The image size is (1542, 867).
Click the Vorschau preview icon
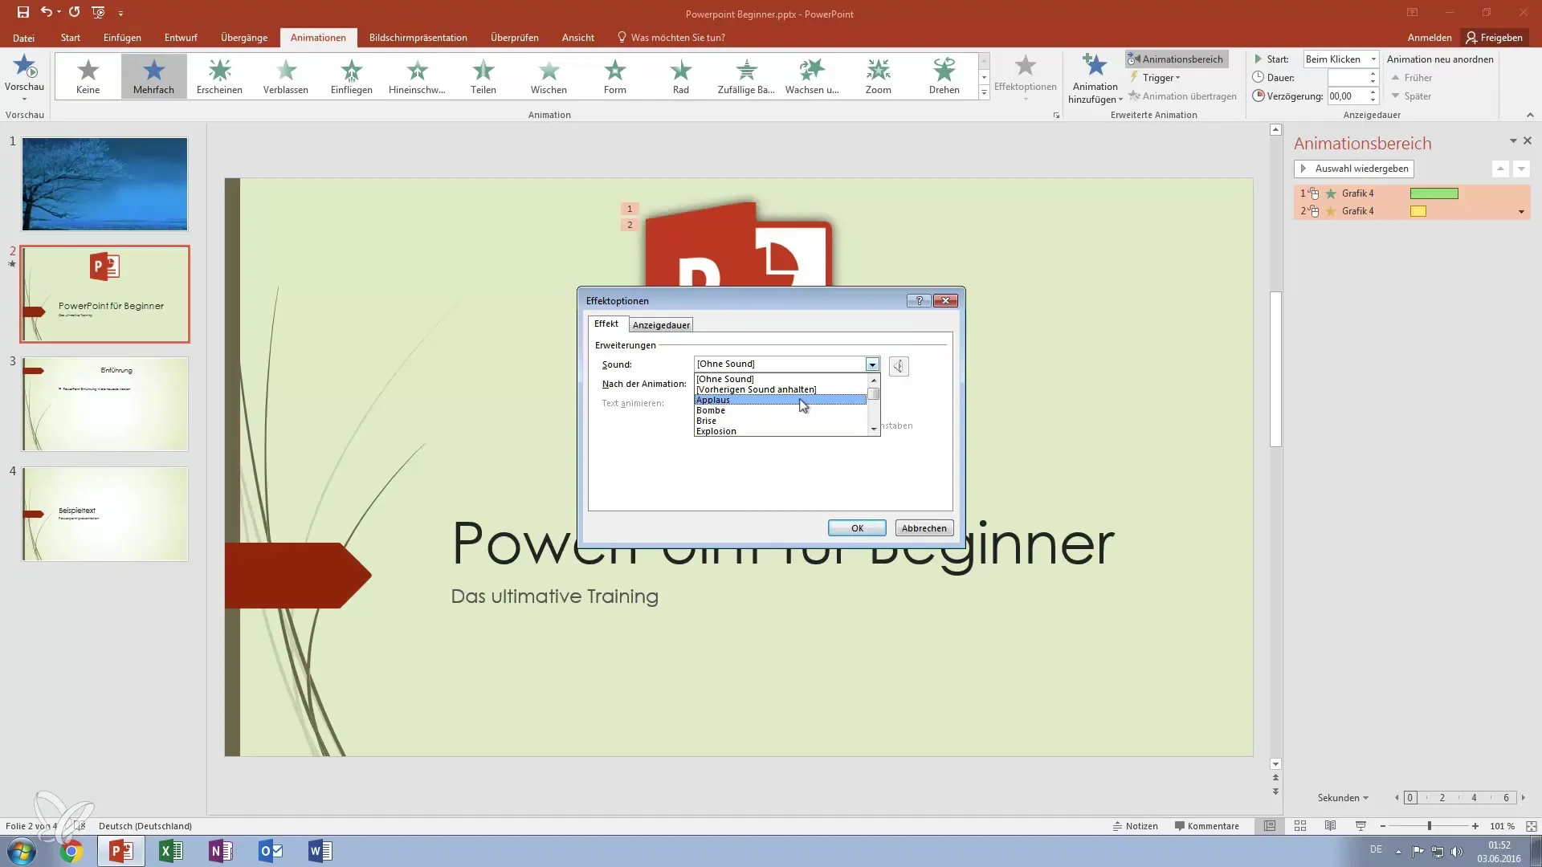tap(24, 67)
